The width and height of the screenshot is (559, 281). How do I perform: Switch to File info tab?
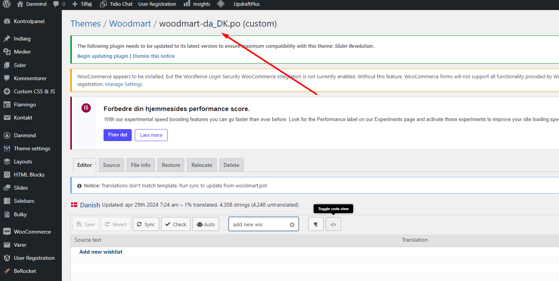point(141,165)
